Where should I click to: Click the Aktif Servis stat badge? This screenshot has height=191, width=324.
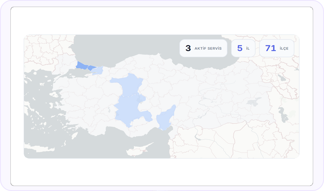[203, 48]
